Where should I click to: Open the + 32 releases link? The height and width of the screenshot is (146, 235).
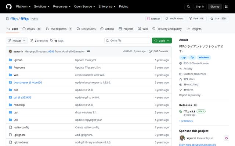pyautogui.click(x=186, y=121)
